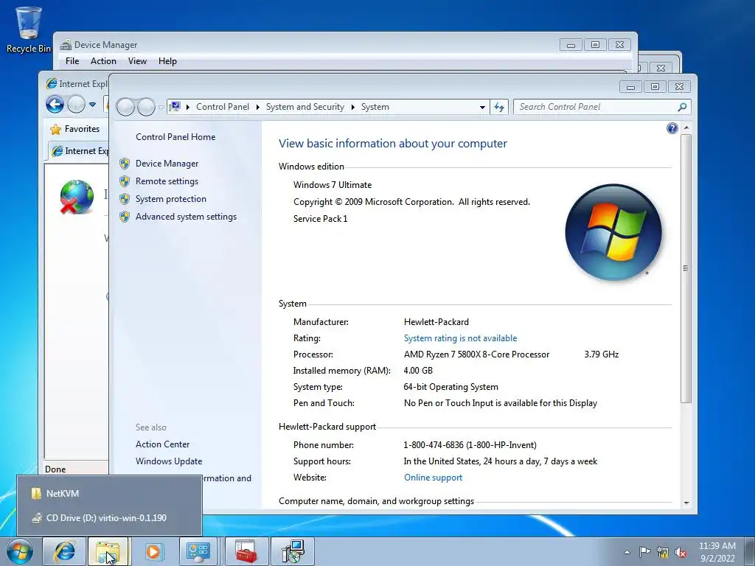Image resolution: width=755 pixels, height=566 pixels.
Task: Click the Control Panel taskbar icon
Action: coord(199,551)
